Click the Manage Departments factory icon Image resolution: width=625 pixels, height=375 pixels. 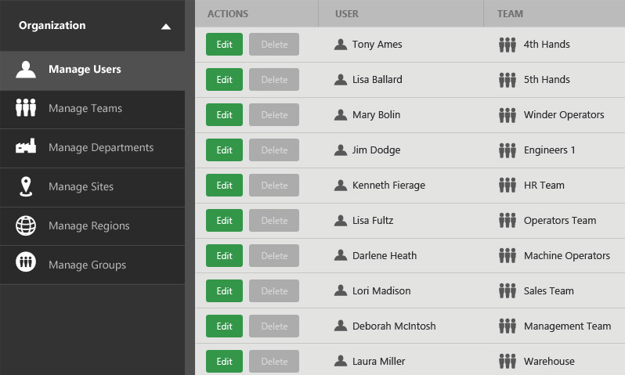pyautogui.click(x=26, y=147)
